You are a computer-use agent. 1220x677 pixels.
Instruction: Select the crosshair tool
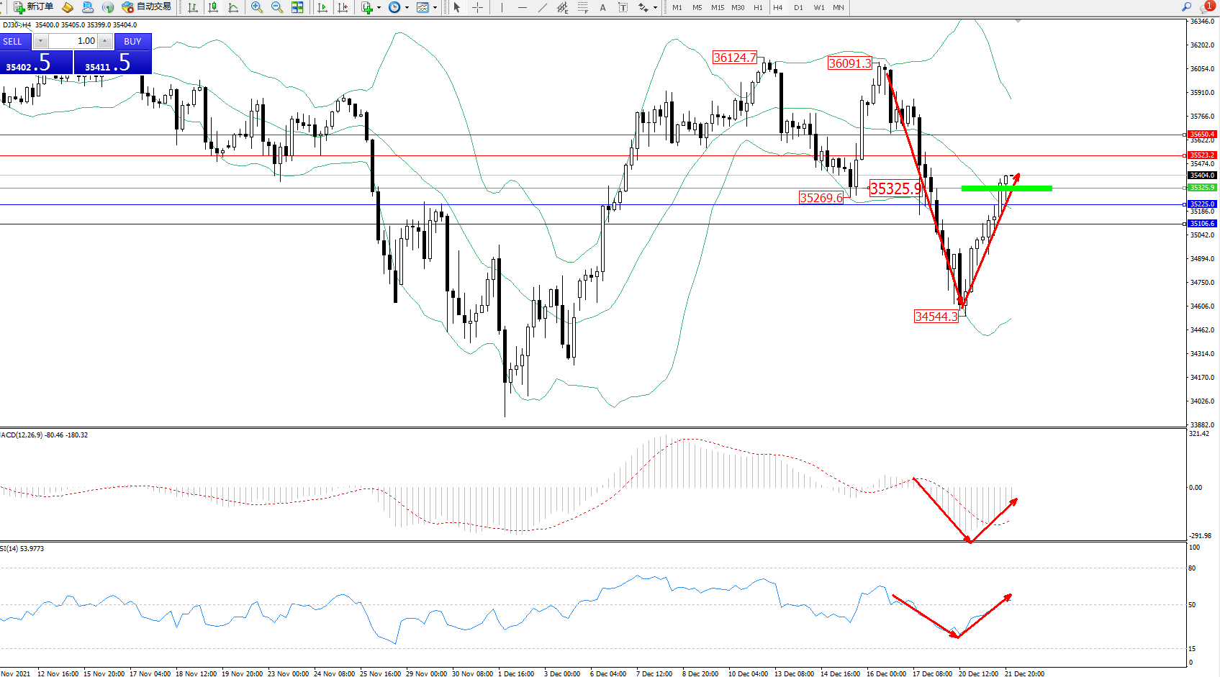(x=477, y=7)
